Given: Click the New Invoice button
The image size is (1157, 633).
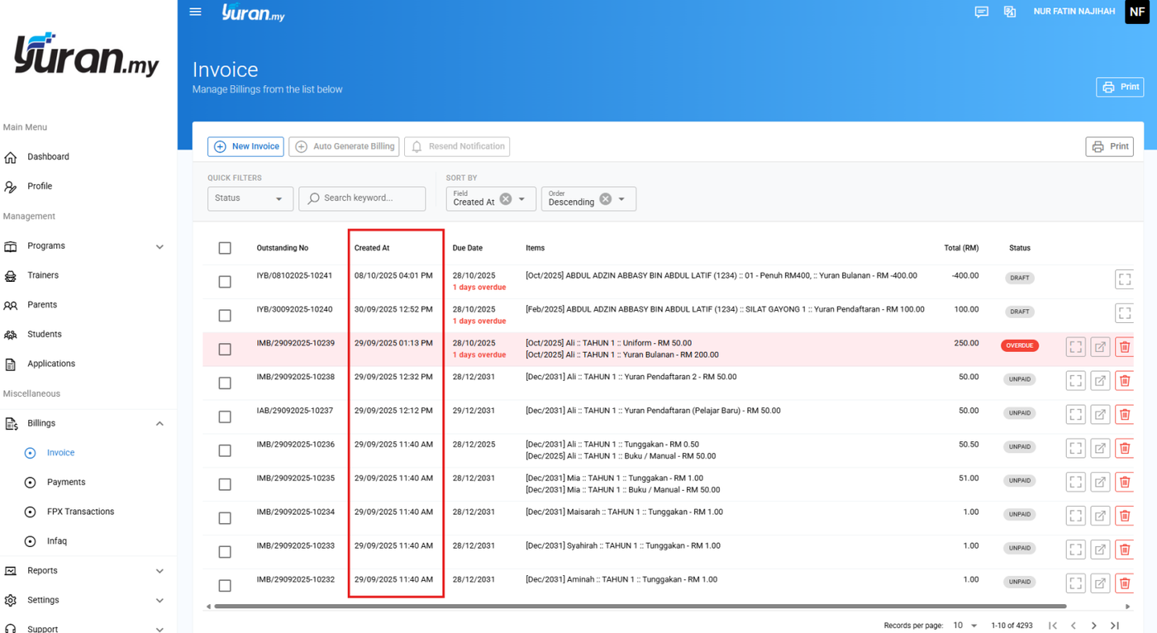Looking at the screenshot, I should click(x=245, y=146).
